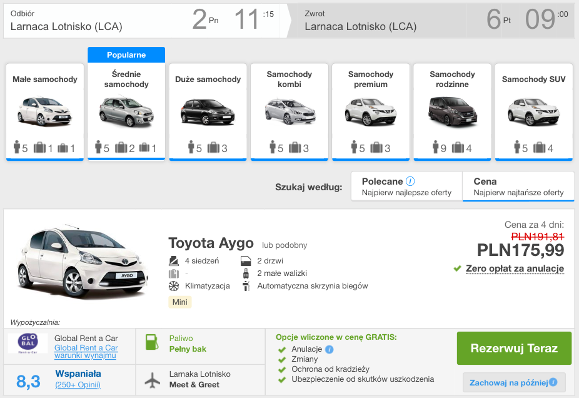The width and height of the screenshot is (579, 398).
Task: Change pickup date 2 Pn
Action: [x=205, y=19]
